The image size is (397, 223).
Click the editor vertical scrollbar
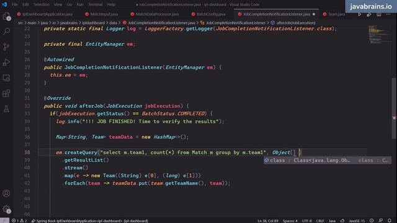394,108
